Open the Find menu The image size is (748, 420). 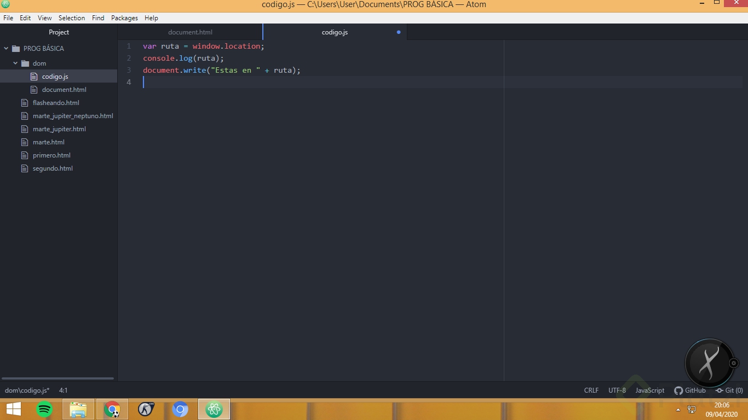point(98,18)
